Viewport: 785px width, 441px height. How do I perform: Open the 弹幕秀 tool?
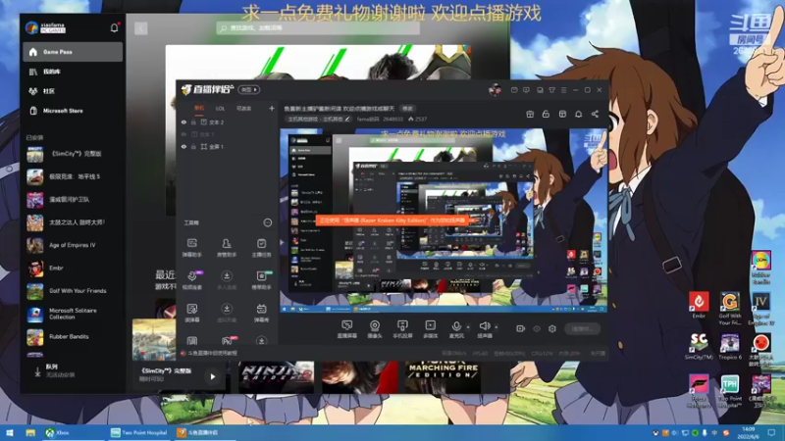coord(261,313)
